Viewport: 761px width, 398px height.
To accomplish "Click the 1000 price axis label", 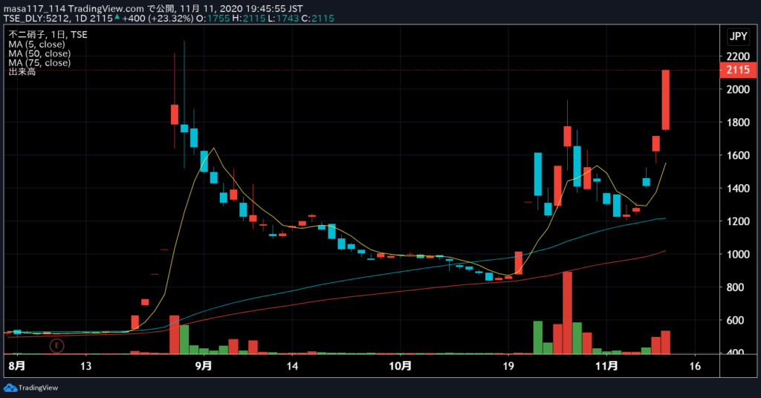I will tap(738, 254).
